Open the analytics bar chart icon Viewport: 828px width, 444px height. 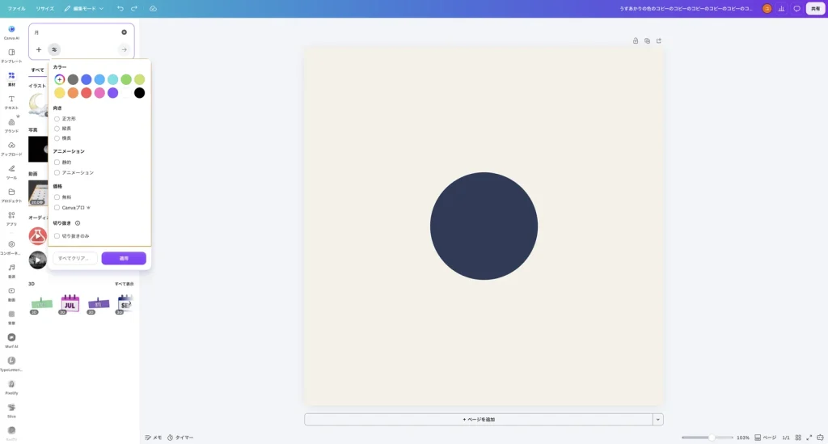[782, 8]
